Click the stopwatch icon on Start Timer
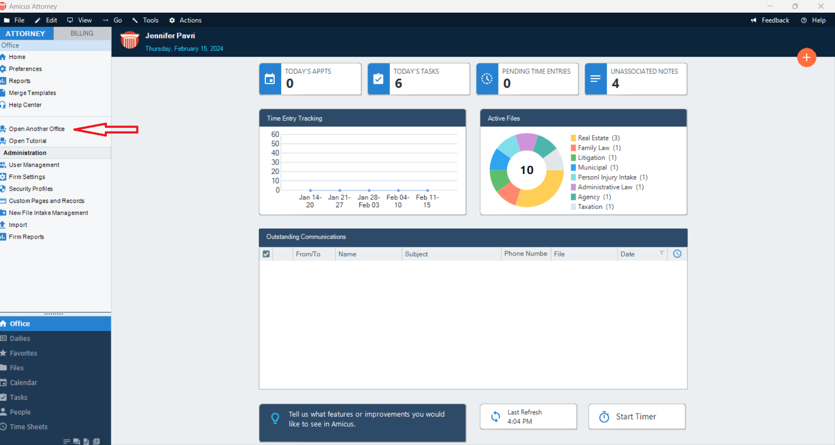 [x=604, y=417]
